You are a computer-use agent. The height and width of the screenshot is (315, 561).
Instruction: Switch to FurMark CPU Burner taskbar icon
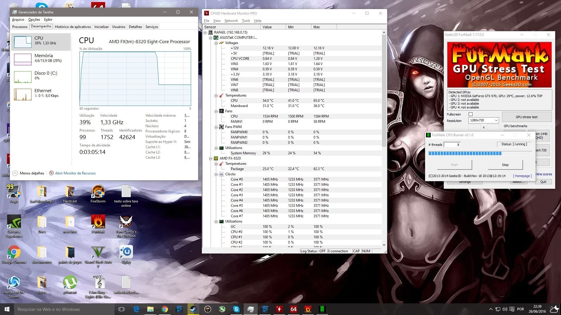coord(322,309)
